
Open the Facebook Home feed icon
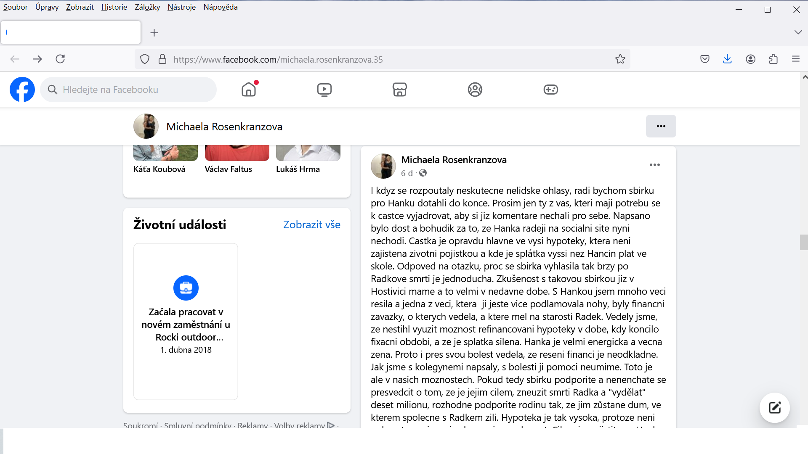(x=249, y=90)
